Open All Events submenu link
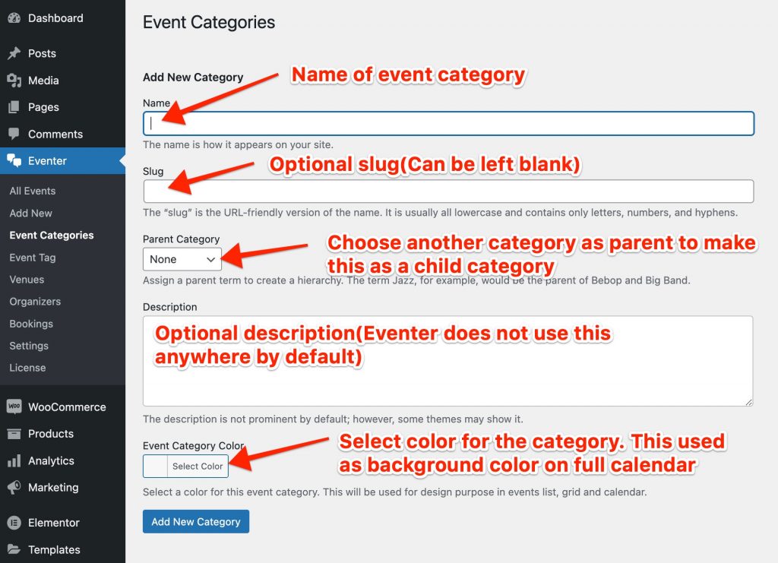778x563 pixels. tap(32, 191)
